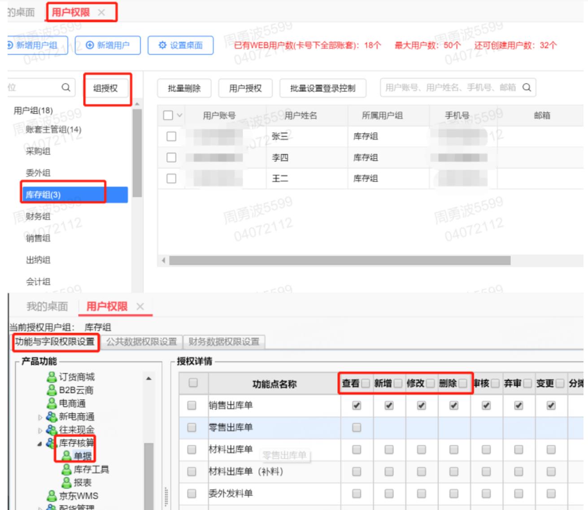Select the 采购组 user group

(38, 151)
